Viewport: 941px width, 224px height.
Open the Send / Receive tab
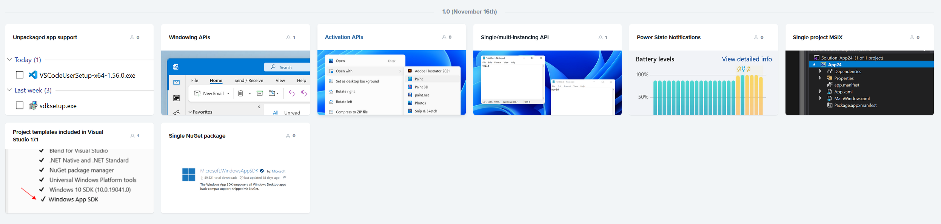[x=249, y=80]
